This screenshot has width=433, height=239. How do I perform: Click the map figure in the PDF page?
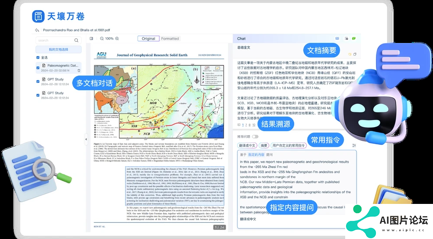159,101
